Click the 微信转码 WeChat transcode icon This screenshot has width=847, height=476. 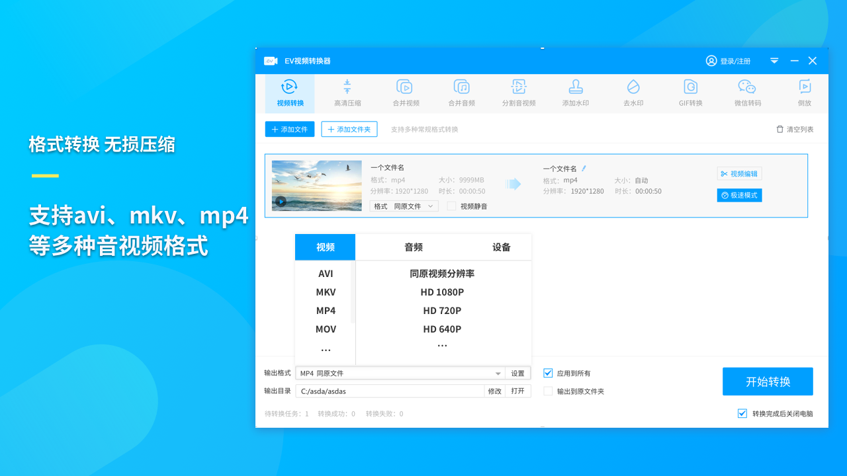click(x=747, y=93)
